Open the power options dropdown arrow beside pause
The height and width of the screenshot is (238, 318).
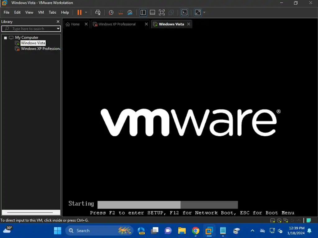pyautogui.click(x=86, y=12)
